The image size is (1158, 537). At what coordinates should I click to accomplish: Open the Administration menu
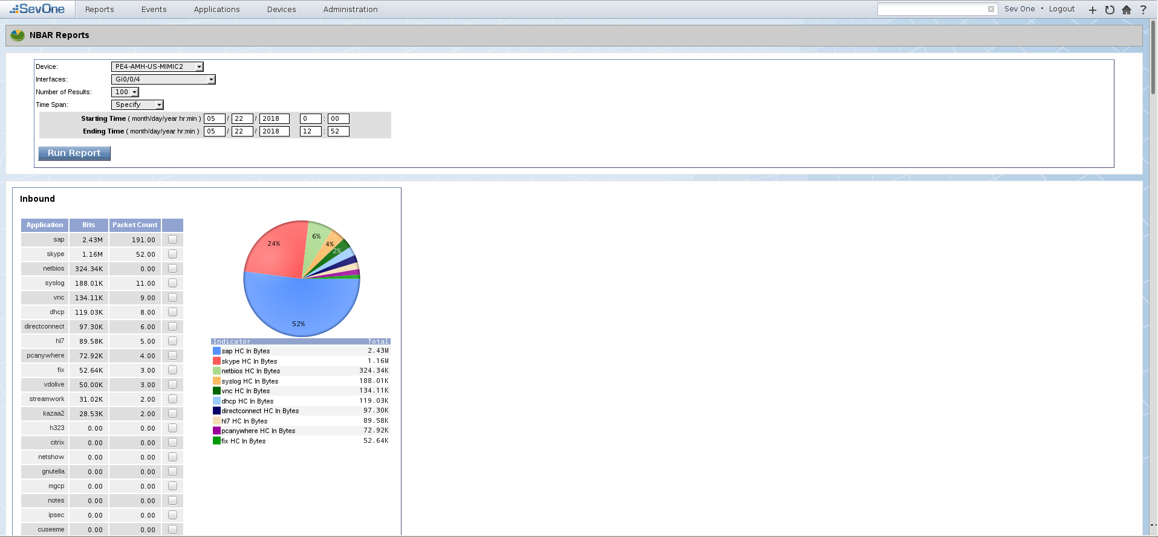(x=350, y=10)
